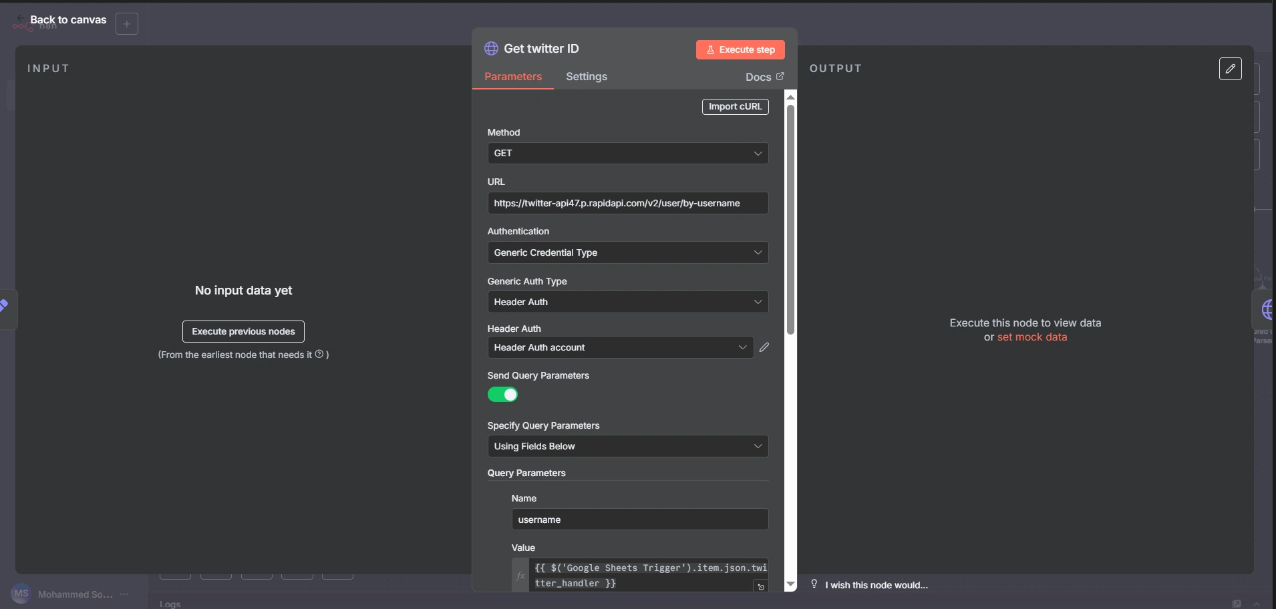Click the edit output pencil icon
Viewport: 1276px width, 609px height.
(x=1230, y=69)
